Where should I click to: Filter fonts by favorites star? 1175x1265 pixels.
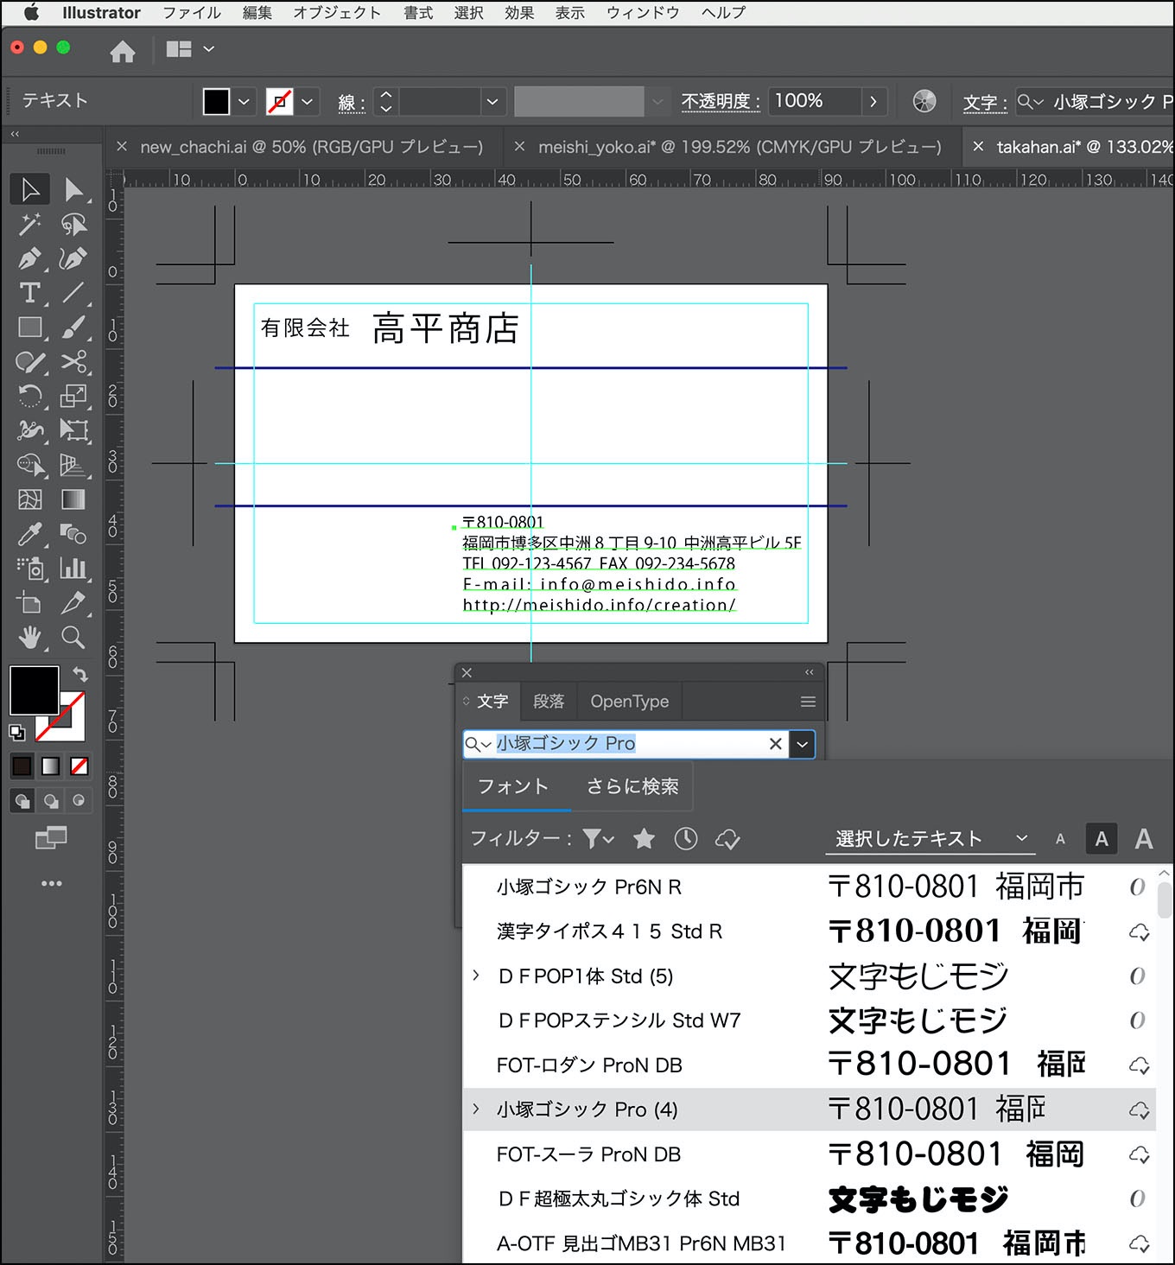click(x=644, y=838)
